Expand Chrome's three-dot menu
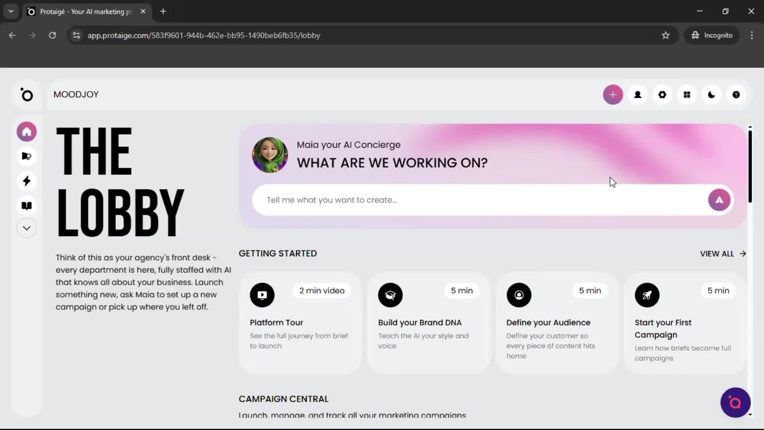 tap(752, 35)
